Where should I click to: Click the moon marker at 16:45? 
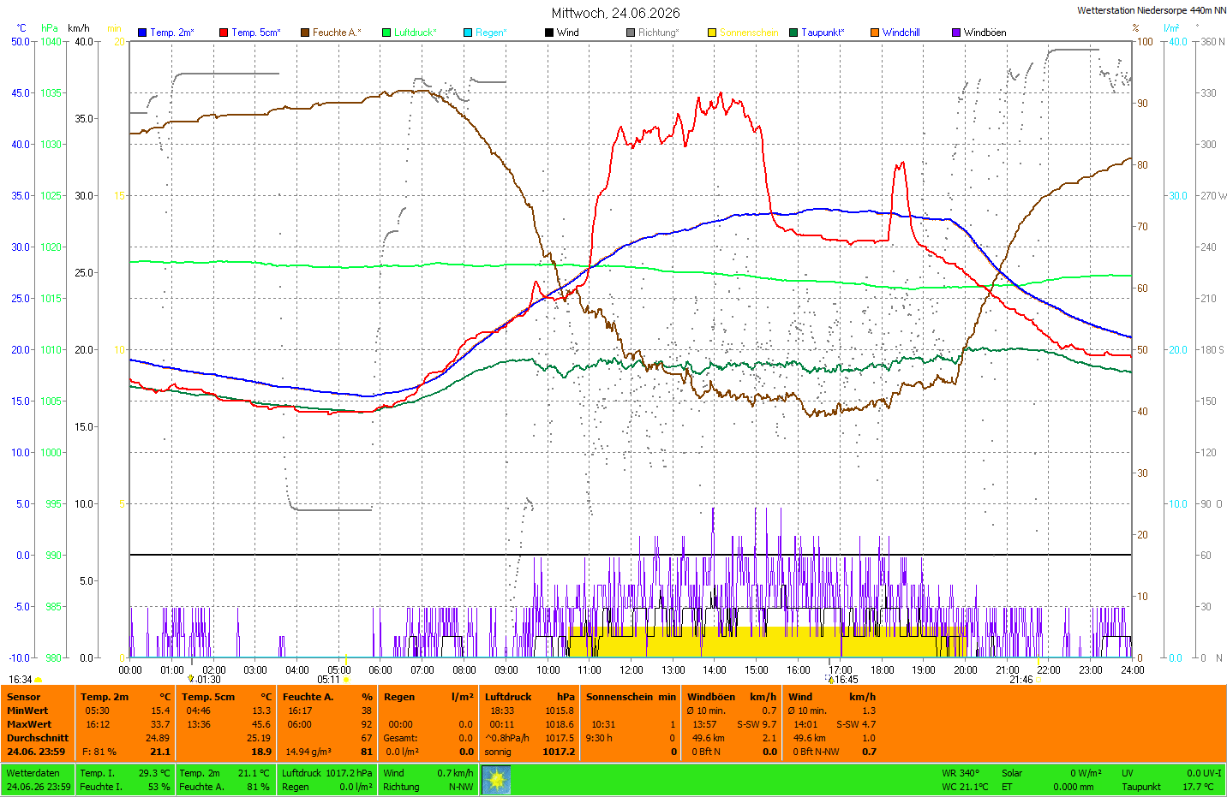coord(830,680)
